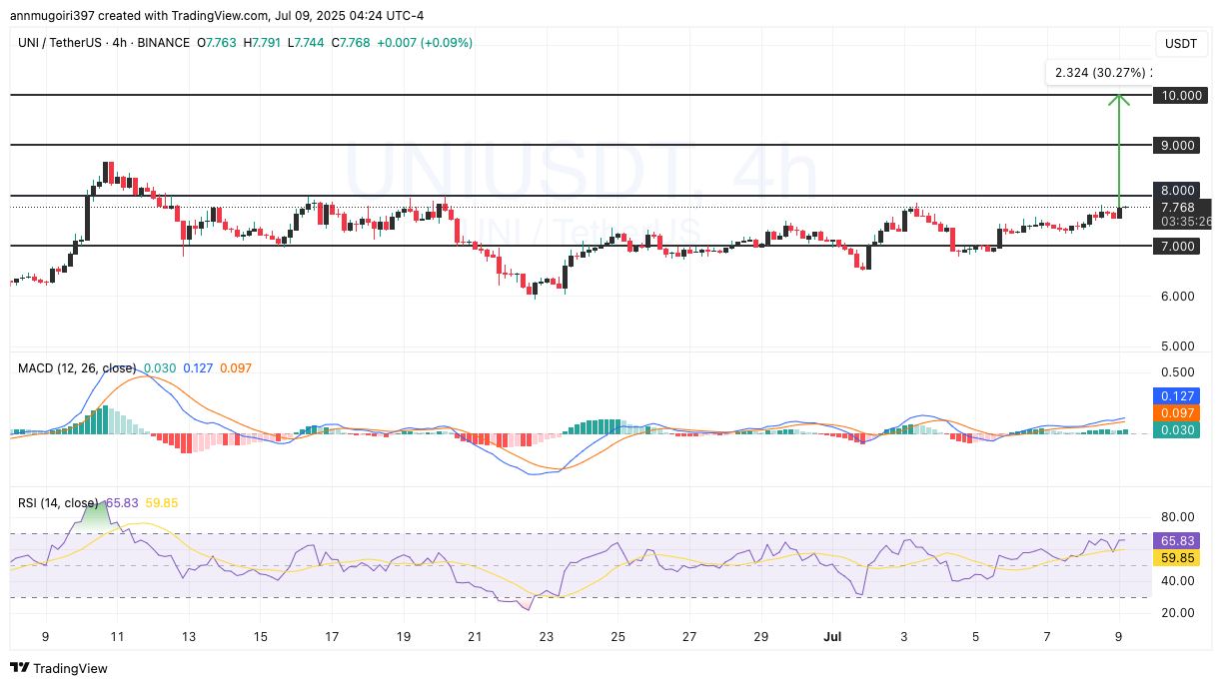Click the 5.000 price axis label

pos(1179,346)
